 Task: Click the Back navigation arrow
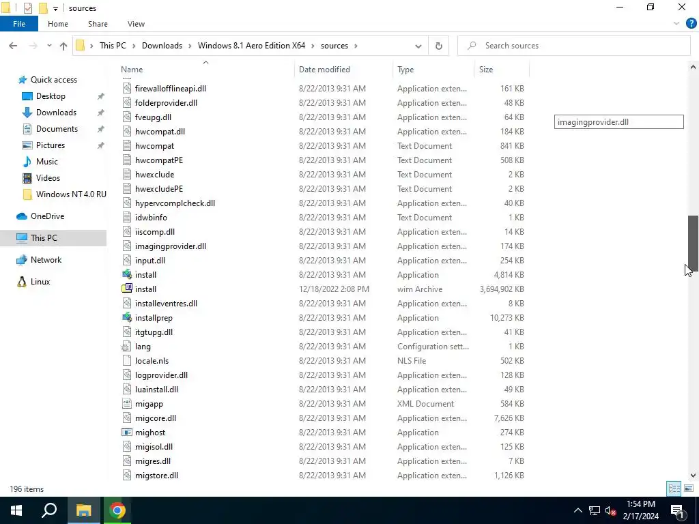tap(13, 46)
